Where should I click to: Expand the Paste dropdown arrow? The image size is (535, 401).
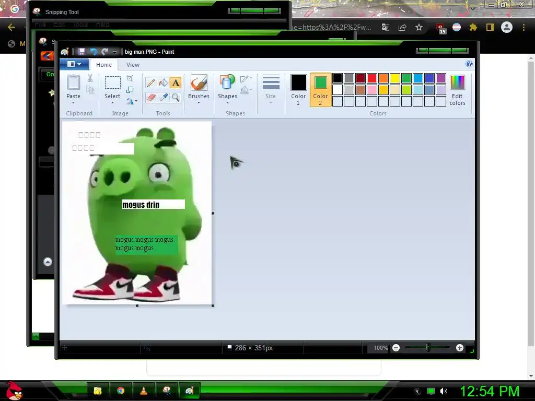click(x=73, y=103)
